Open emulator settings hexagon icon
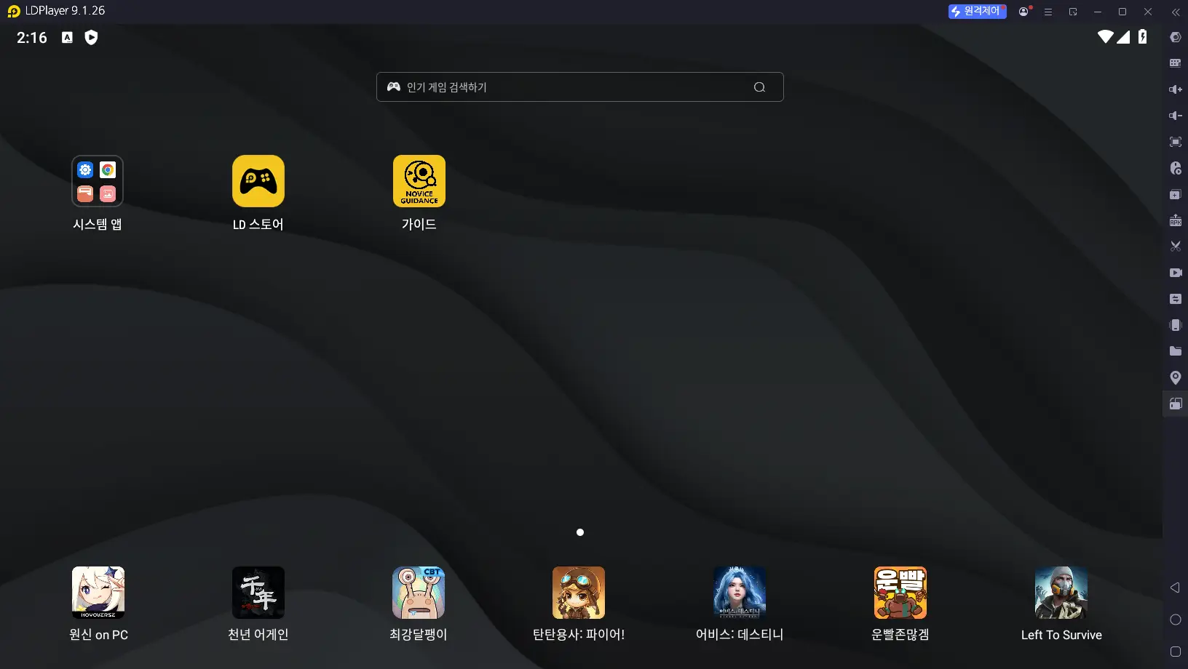This screenshot has height=669, width=1188. [x=1176, y=37]
